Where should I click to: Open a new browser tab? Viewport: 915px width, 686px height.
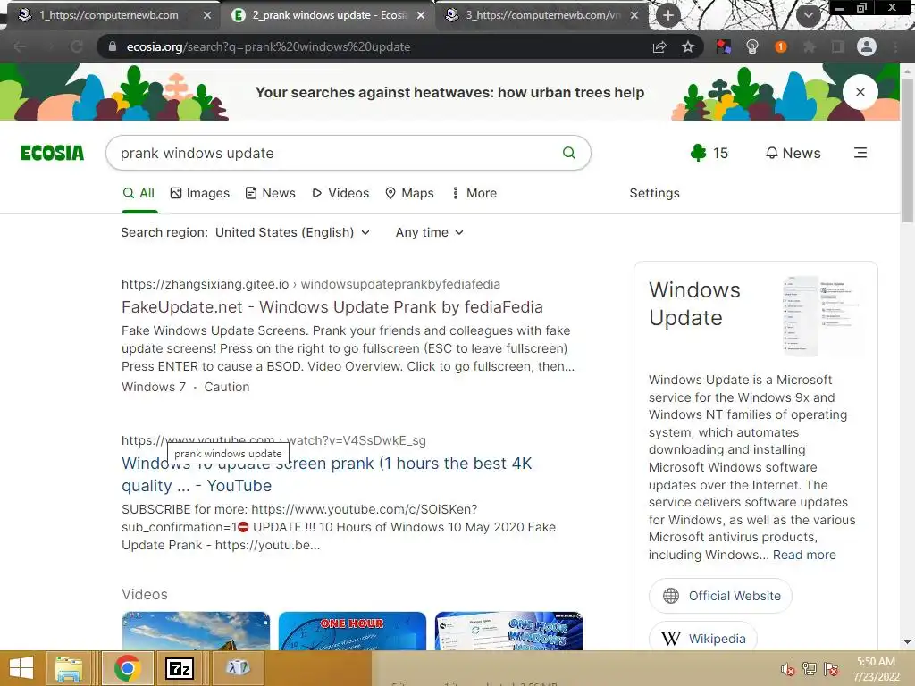[668, 15]
